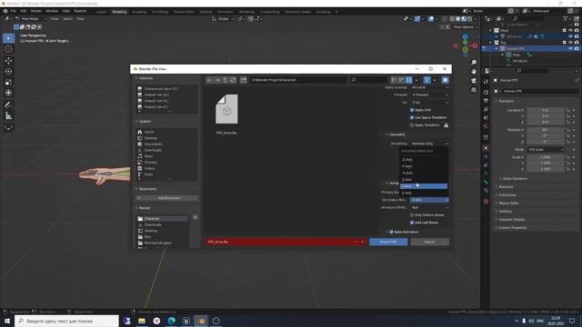
Task: Hide Human FPS armature via eye icon
Action: (570, 48)
